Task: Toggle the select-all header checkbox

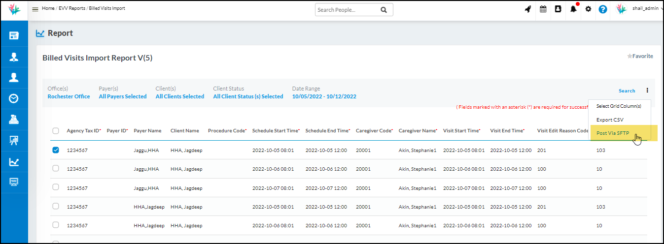Action: tap(56, 131)
